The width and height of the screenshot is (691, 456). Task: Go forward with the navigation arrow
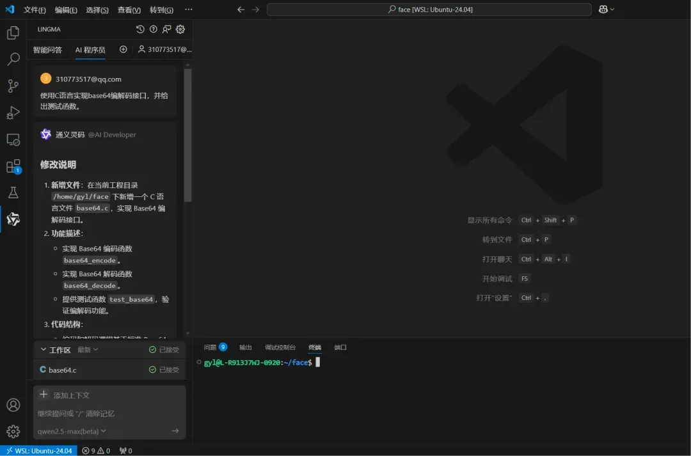255,9
